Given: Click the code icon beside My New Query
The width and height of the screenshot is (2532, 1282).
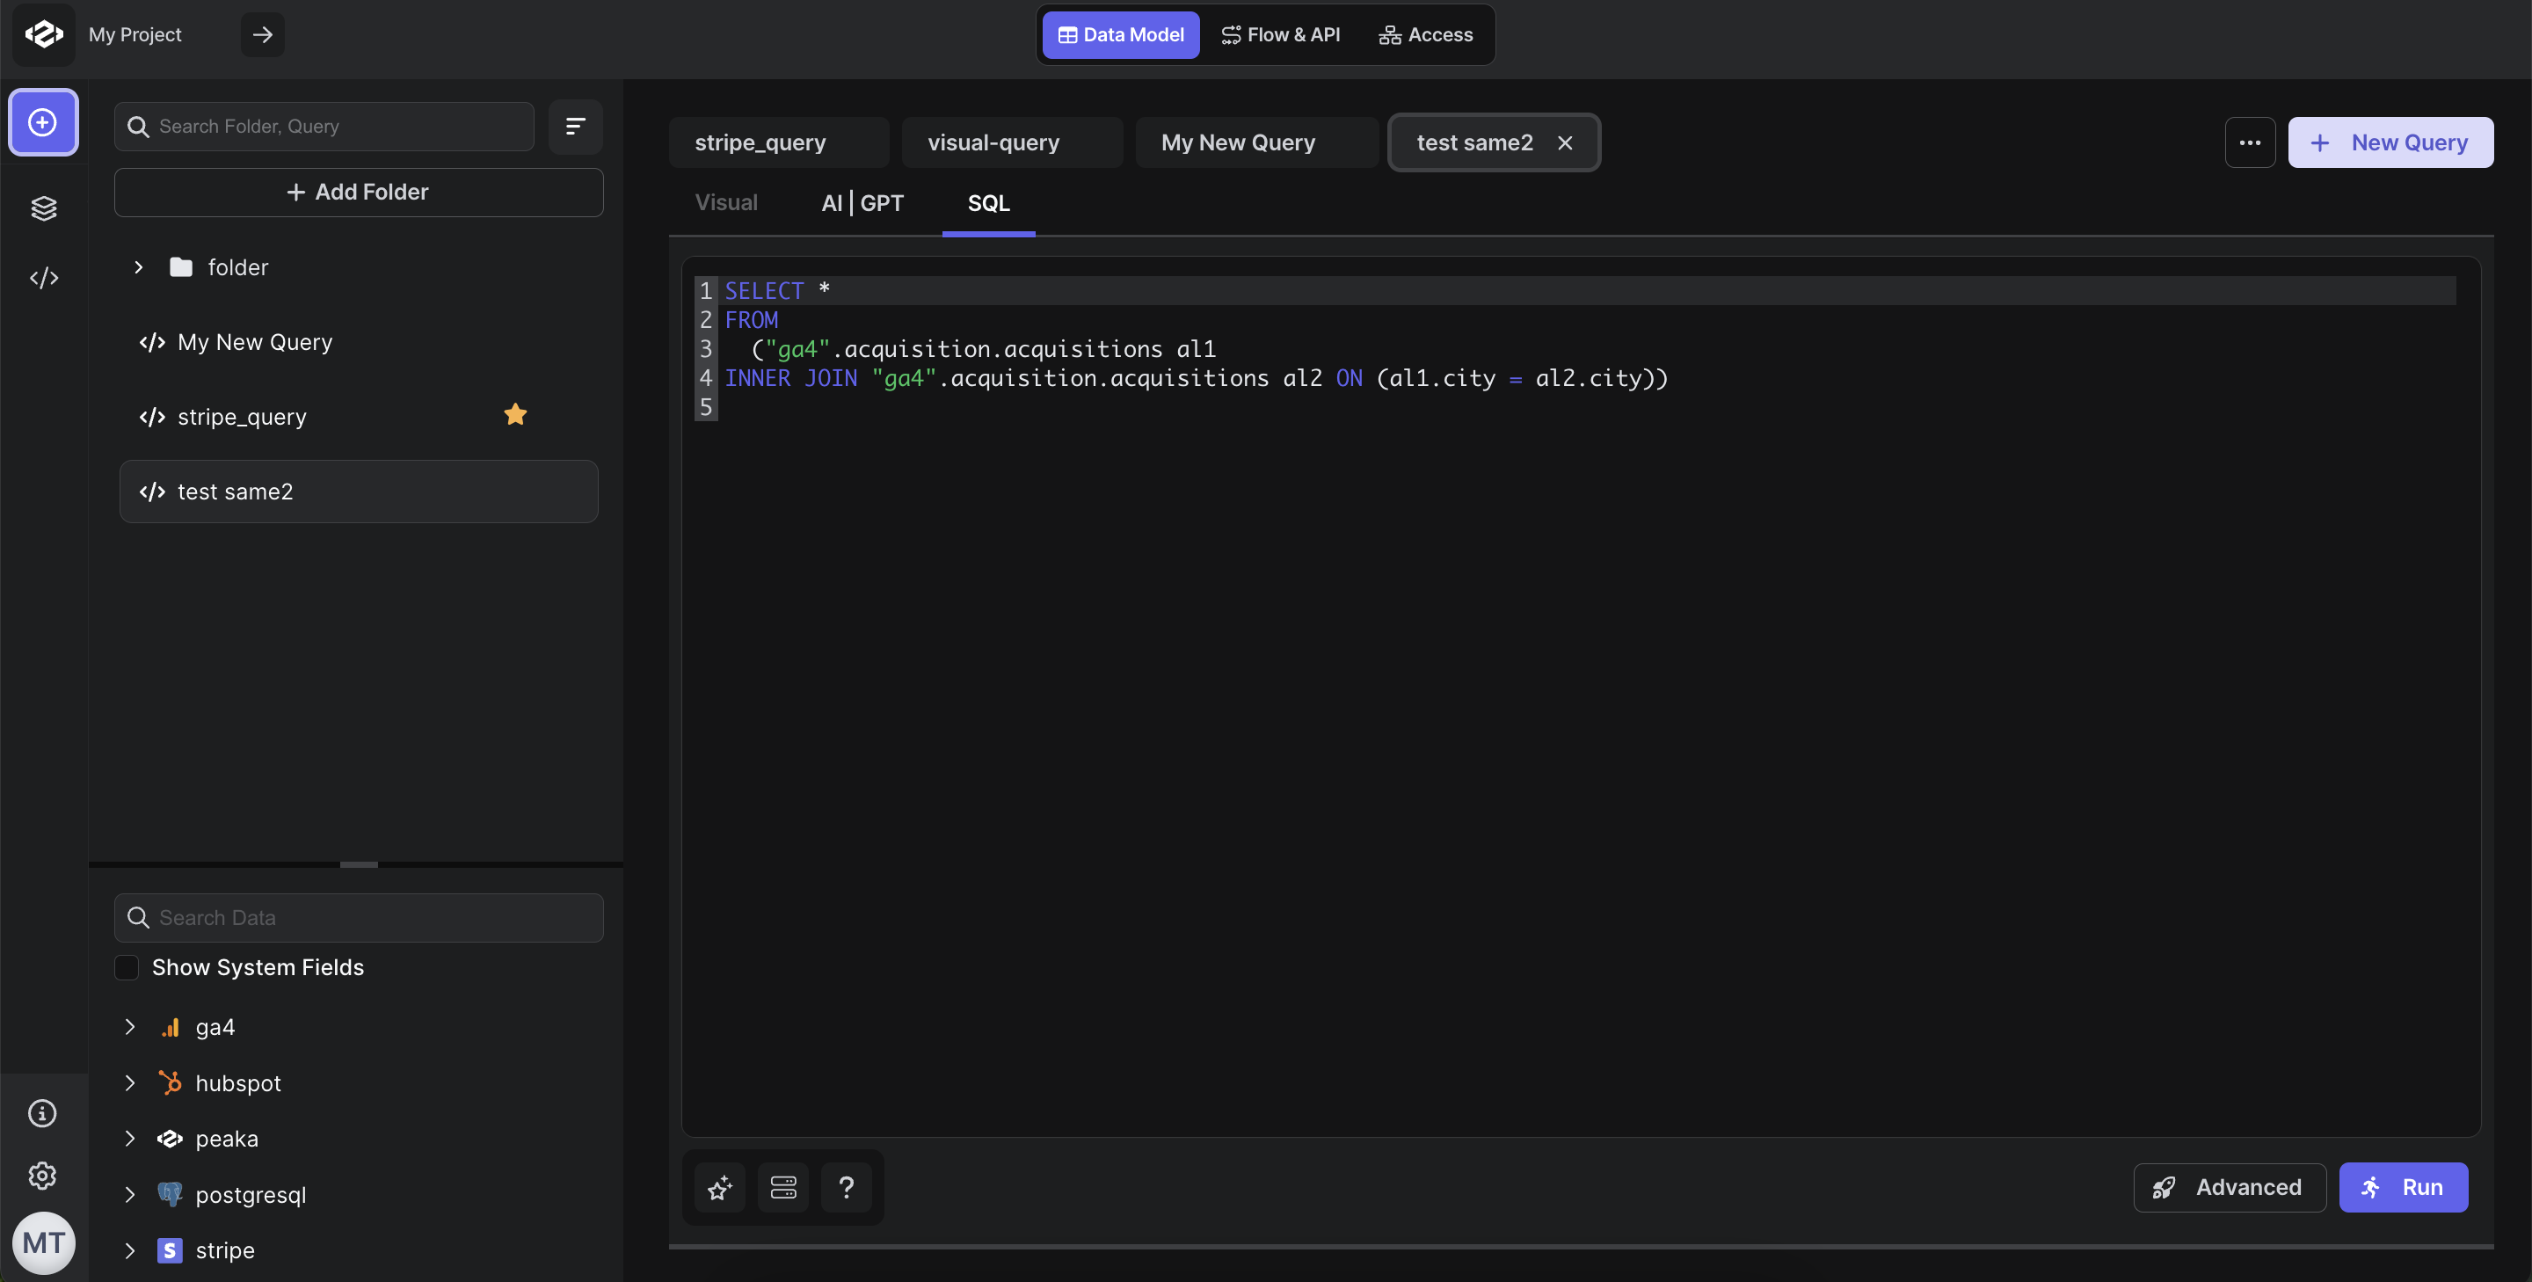Looking at the screenshot, I should coord(152,342).
